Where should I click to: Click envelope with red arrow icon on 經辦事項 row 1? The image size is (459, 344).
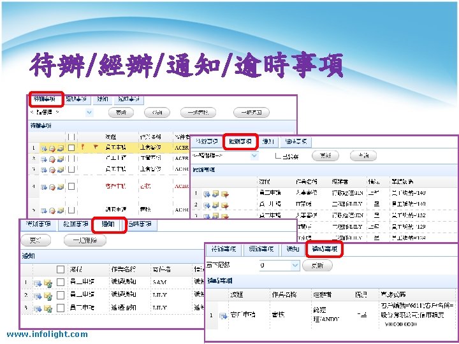pos(225,194)
